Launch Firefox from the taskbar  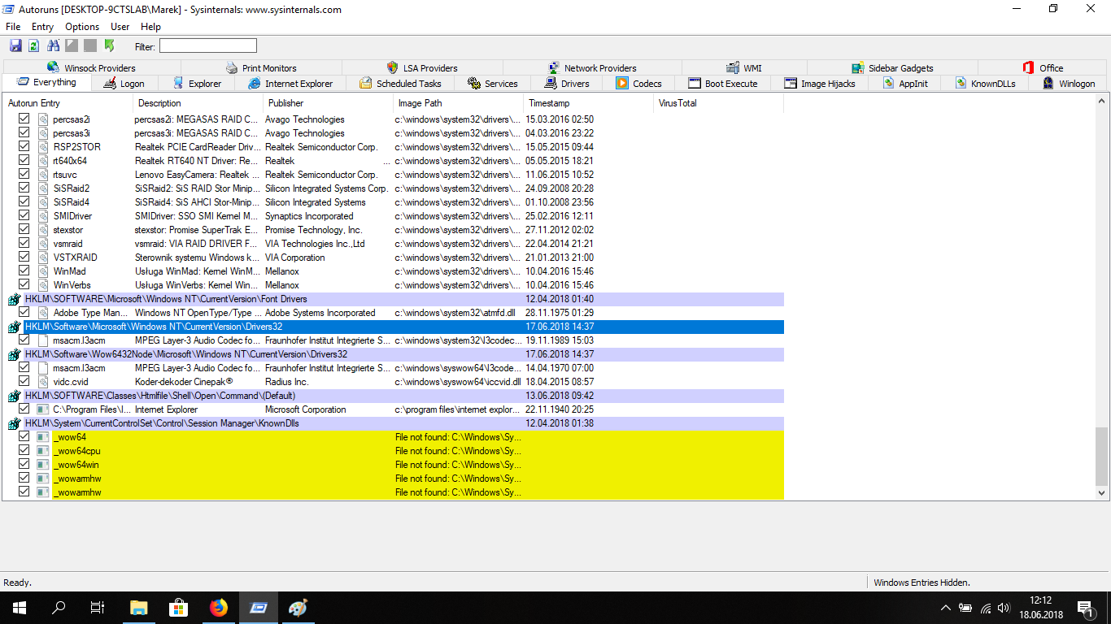point(219,608)
